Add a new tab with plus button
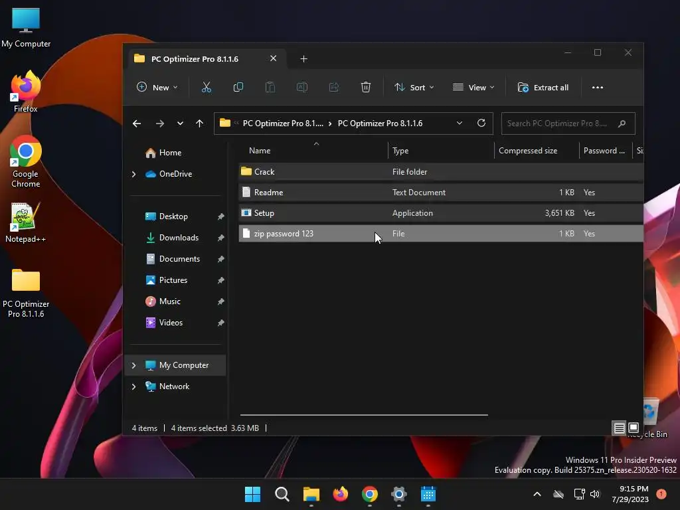The height and width of the screenshot is (510, 680). pyautogui.click(x=303, y=59)
